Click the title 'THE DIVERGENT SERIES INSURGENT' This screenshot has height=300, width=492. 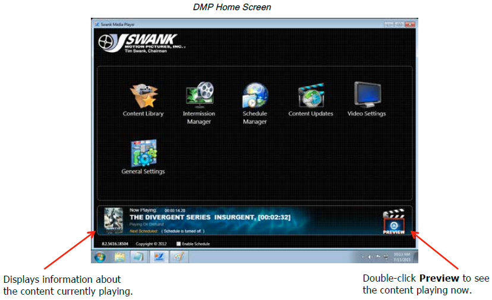coord(193,218)
